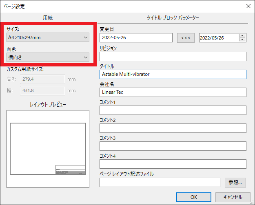Open the 向き orientation dropdown
The width and height of the screenshot is (255, 205).
click(x=48, y=57)
